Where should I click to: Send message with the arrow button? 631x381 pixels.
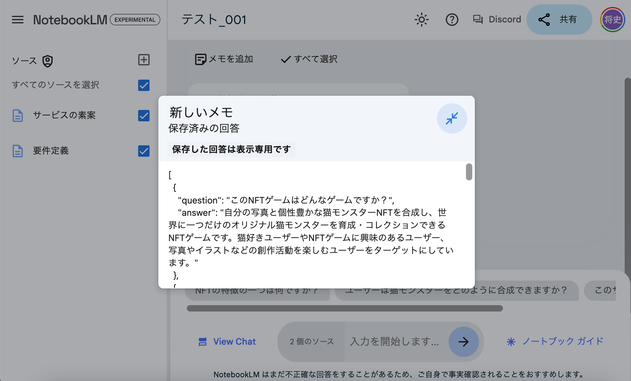pos(464,342)
